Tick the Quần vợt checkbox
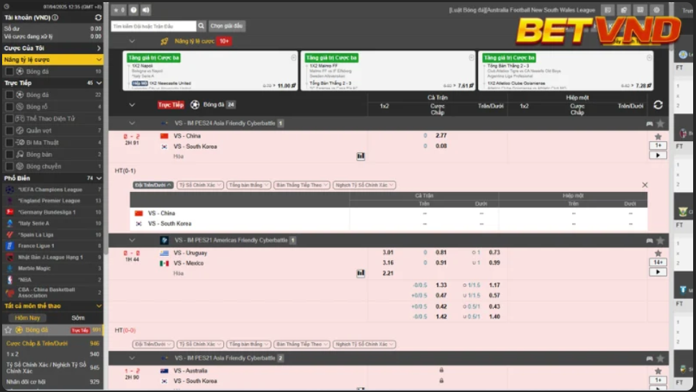696x392 pixels. (9, 130)
